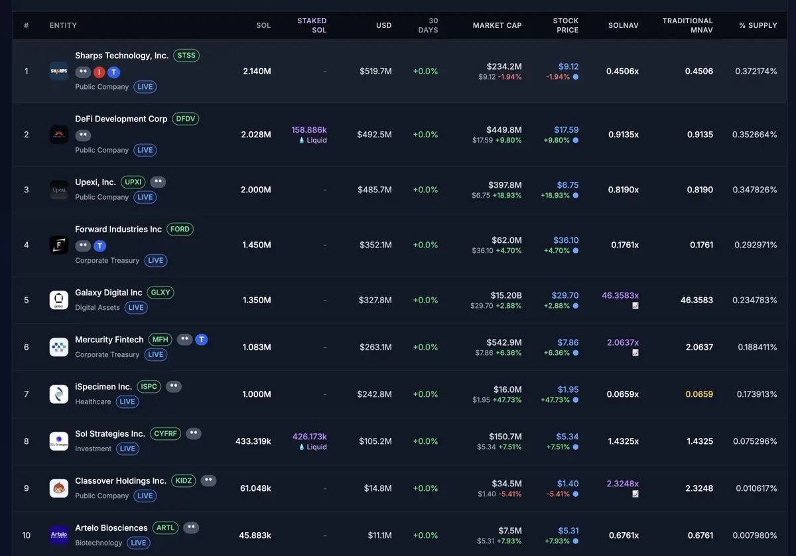796x556 pixels.
Task: Click the blue T badge on Sharps Technology
Action: [114, 72]
